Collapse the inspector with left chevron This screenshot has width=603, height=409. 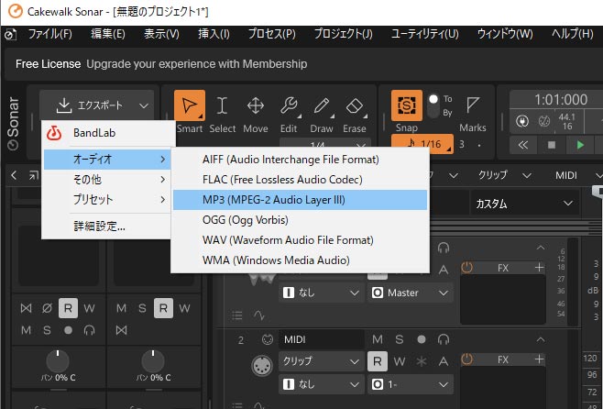[14, 175]
